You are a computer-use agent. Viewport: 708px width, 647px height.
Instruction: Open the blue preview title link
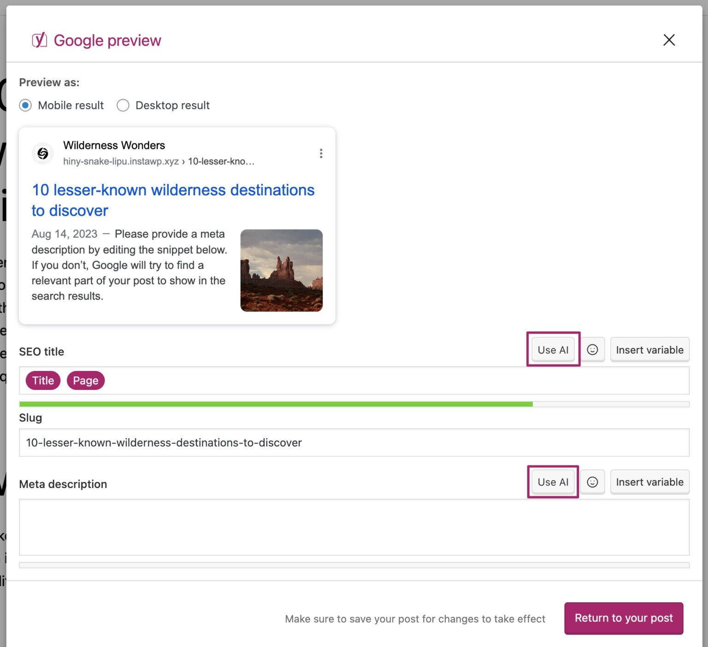point(172,200)
